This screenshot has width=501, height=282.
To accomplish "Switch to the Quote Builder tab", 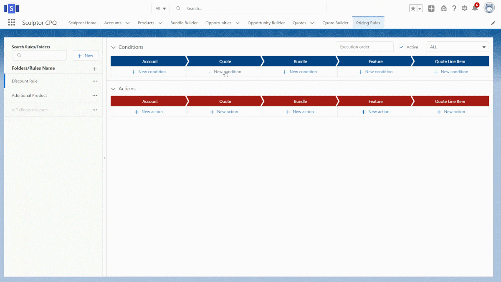I will (335, 23).
